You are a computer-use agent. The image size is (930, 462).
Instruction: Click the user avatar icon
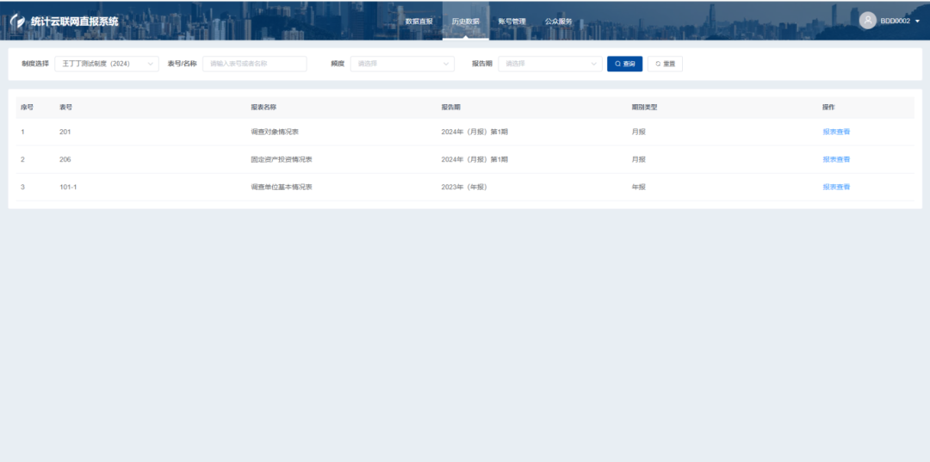pos(867,21)
